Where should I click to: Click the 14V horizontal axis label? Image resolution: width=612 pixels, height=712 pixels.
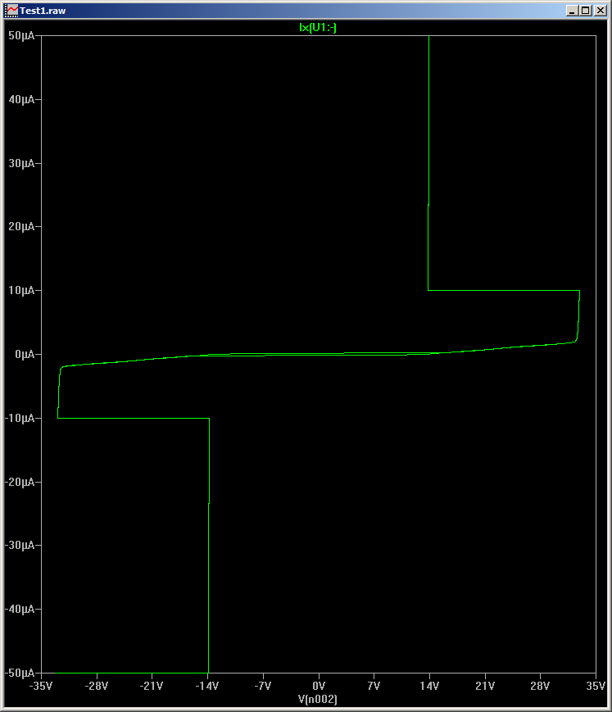[429, 686]
